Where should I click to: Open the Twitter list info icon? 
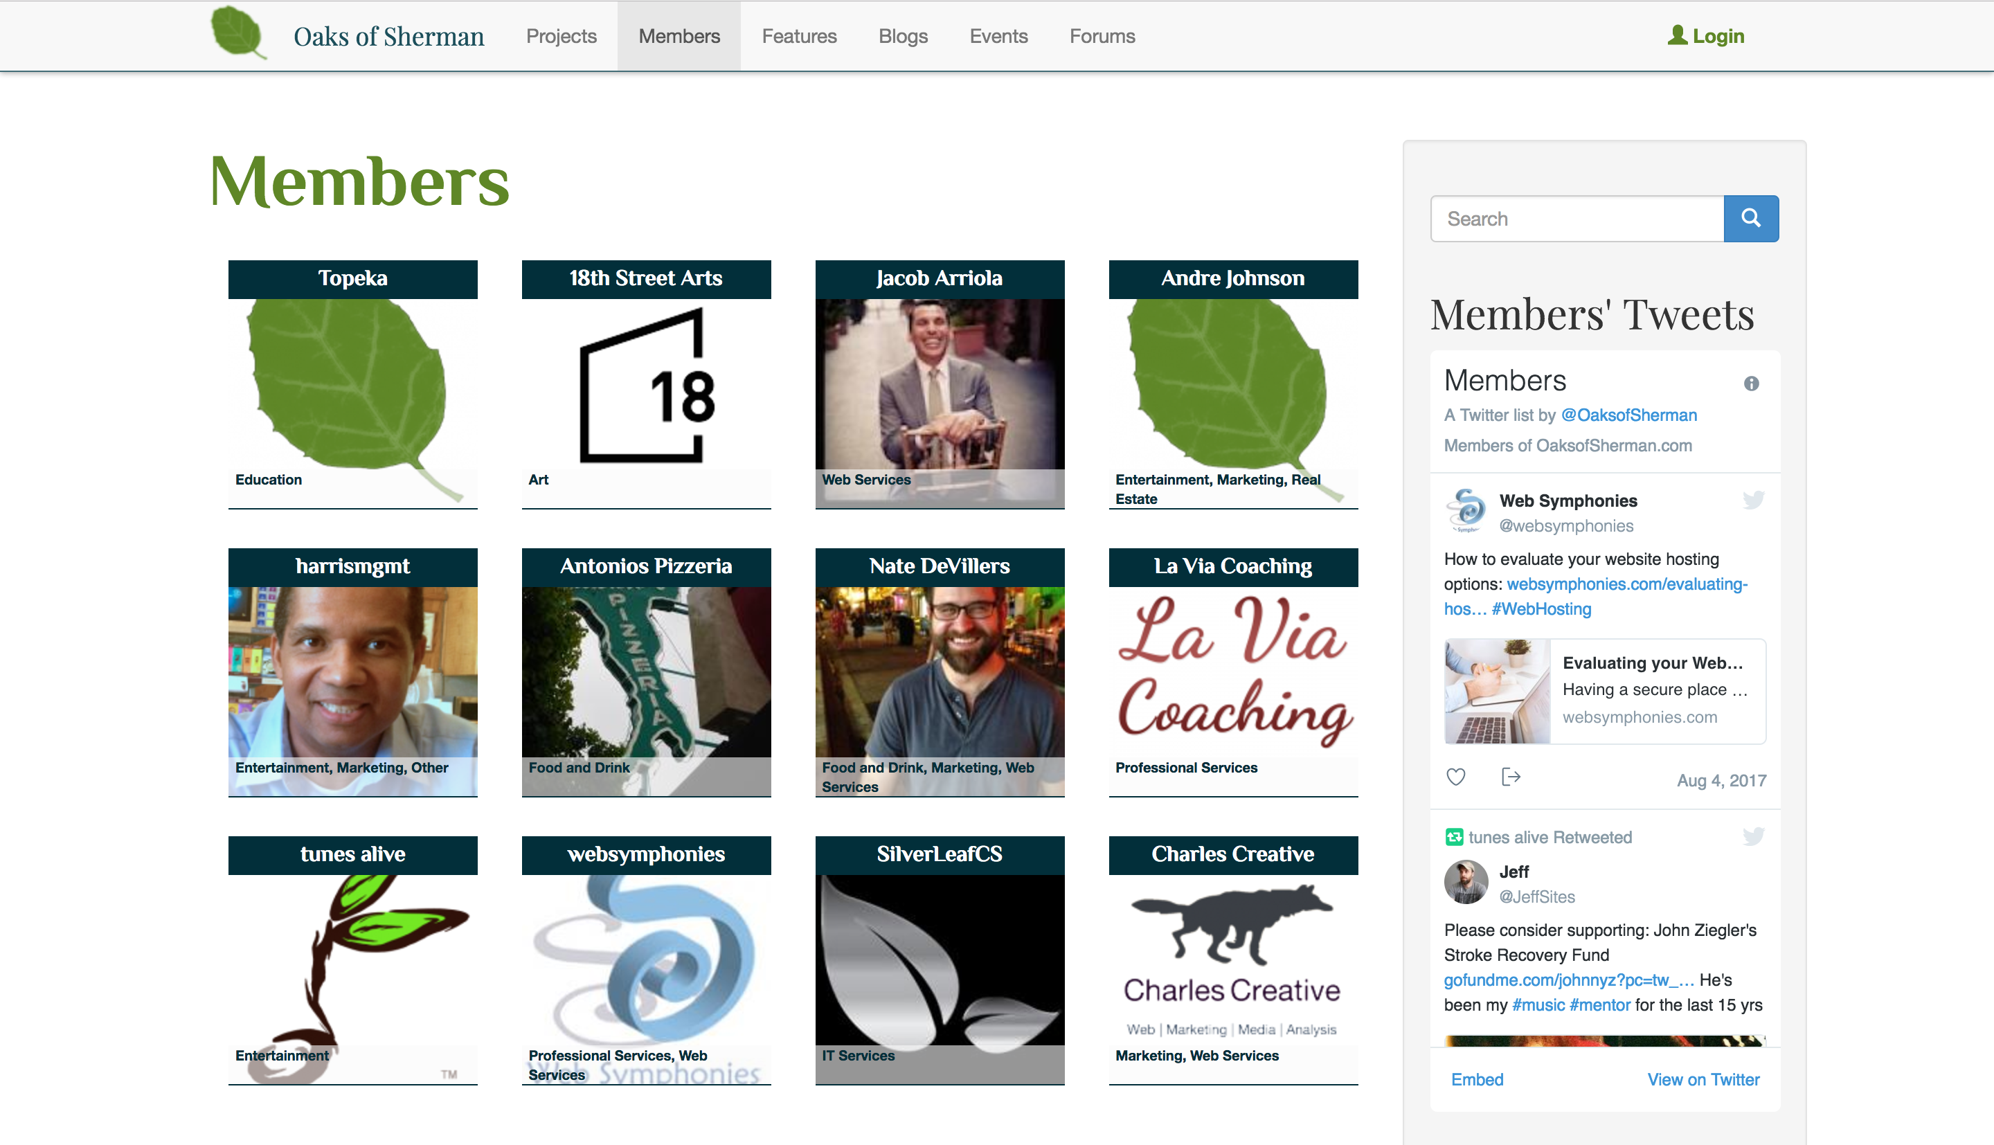click(1751, 383)
